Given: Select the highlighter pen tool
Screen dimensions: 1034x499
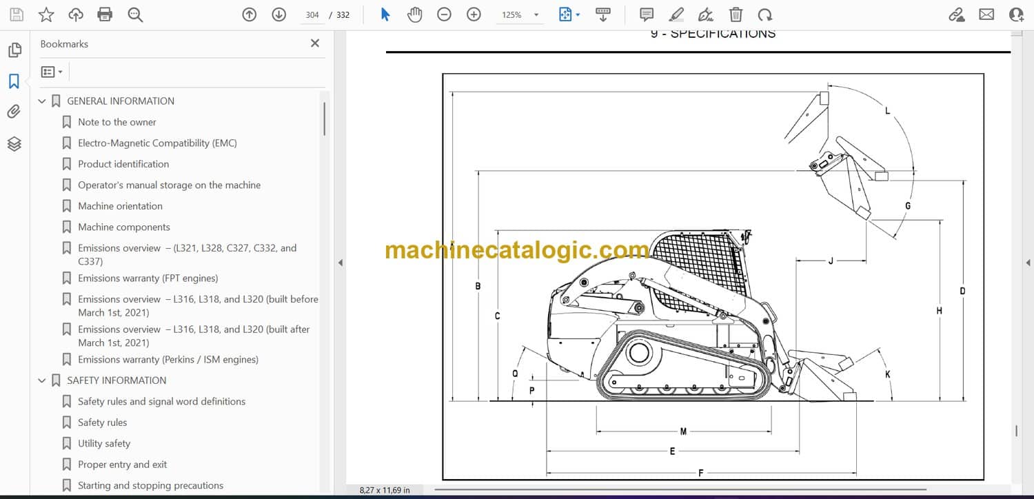Looking at the screenshot, I should [x=676, y=14].
